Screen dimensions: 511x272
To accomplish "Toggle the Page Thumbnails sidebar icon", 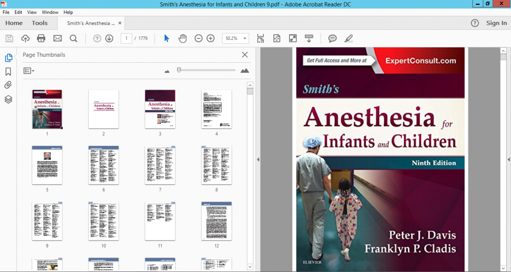I will [x=8, y=58].
